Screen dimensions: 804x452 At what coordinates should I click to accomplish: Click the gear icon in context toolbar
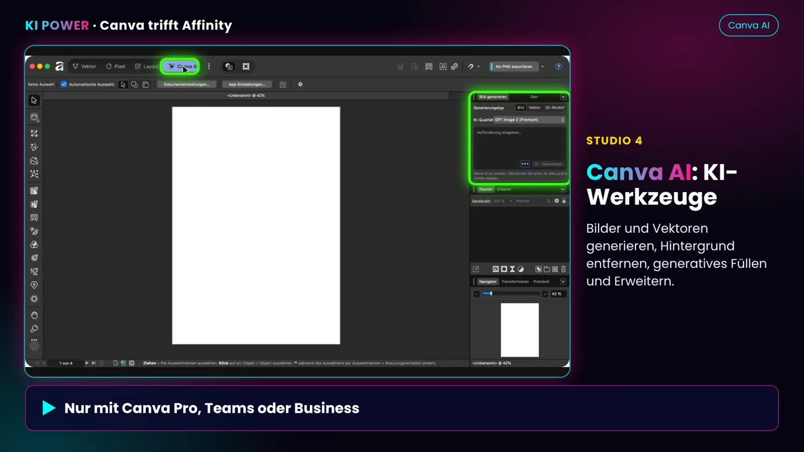(x=300, y=84)
